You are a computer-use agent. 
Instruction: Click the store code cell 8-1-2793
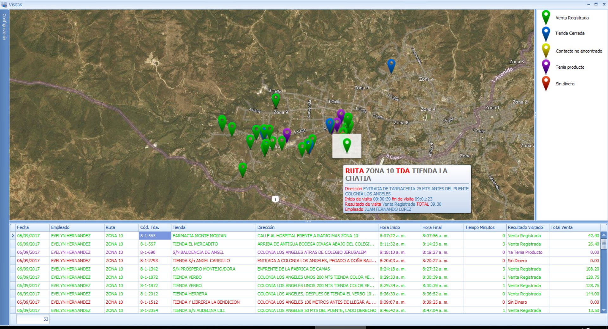pos(149,261)
